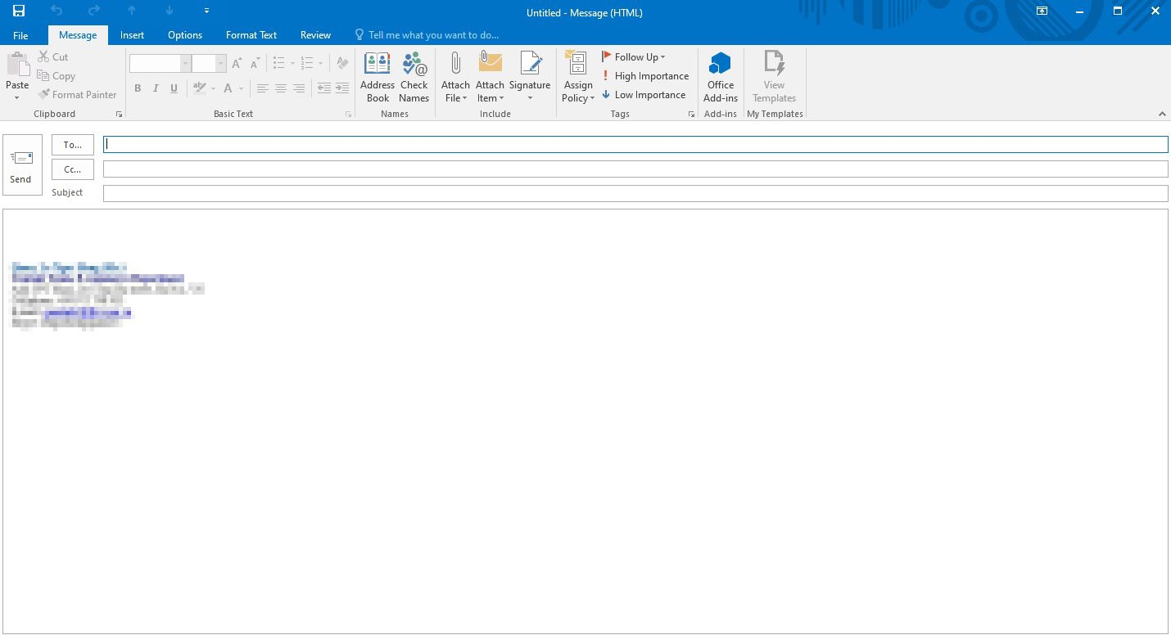
Task: Open the Signature dropdown
Action: [530, 77]
